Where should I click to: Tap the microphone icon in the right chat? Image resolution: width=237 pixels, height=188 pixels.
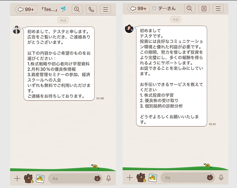click(221, 178)
